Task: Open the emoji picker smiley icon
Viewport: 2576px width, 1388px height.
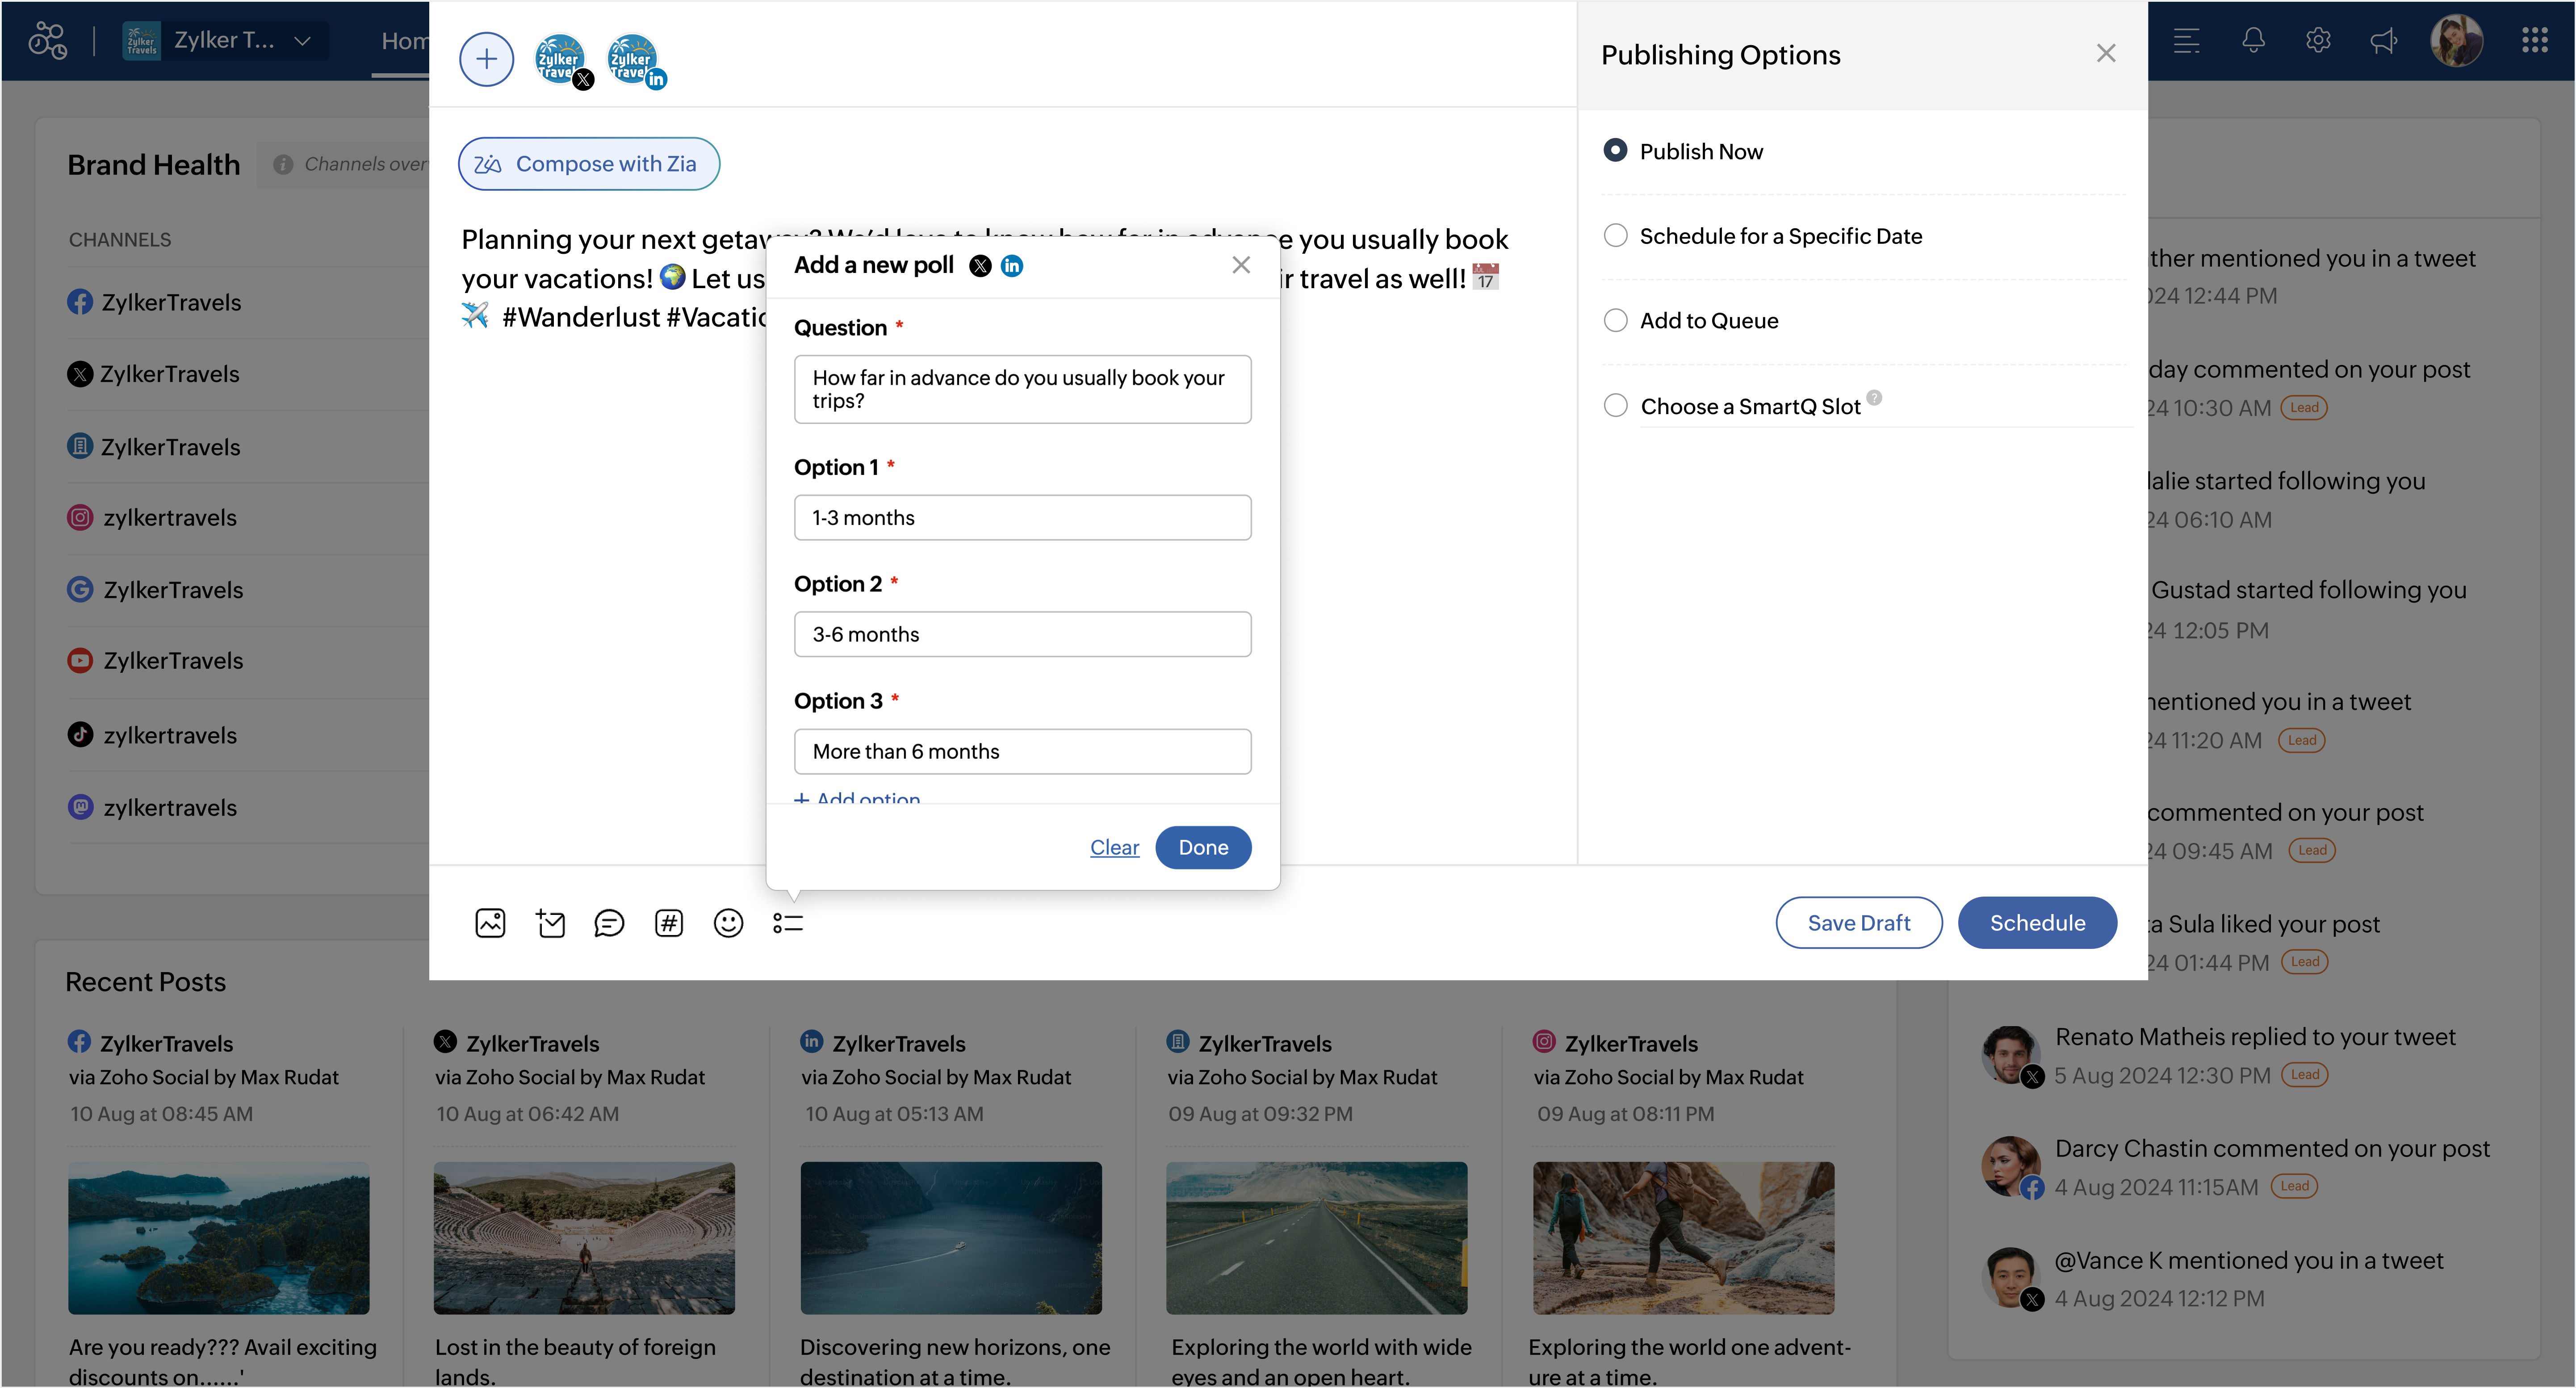Action: click(x=728, y=923)
